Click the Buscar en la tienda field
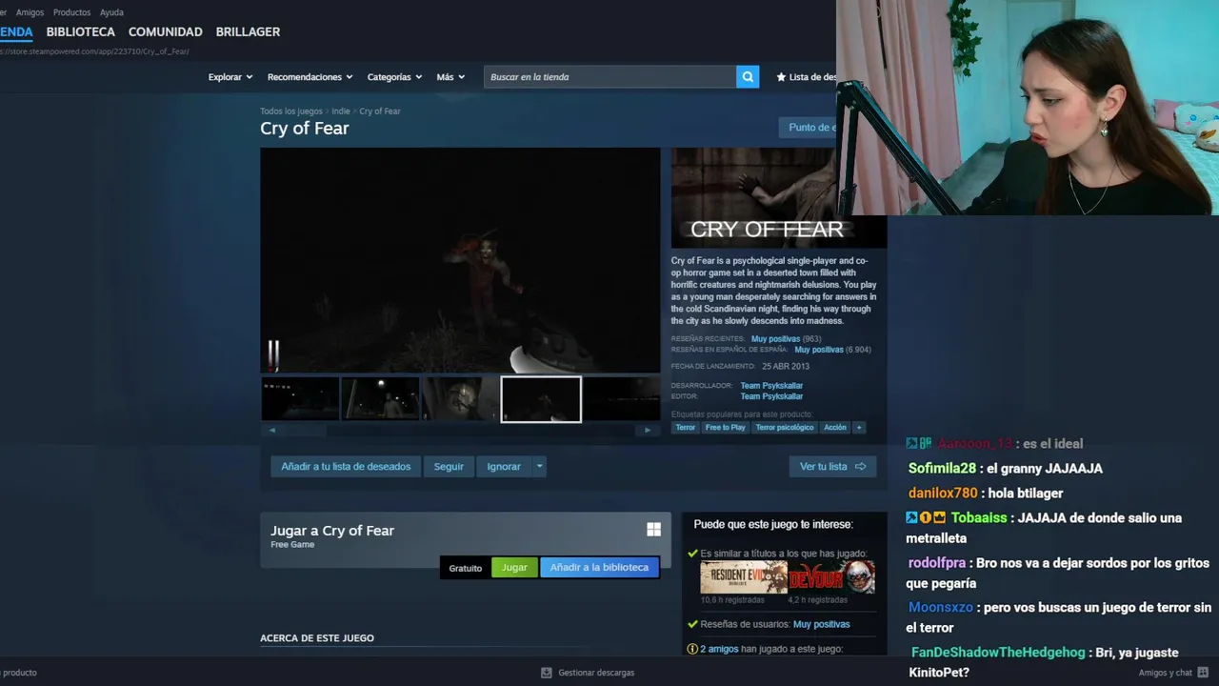The width and height of the screenshot is (1219, 686). (609, 77)
